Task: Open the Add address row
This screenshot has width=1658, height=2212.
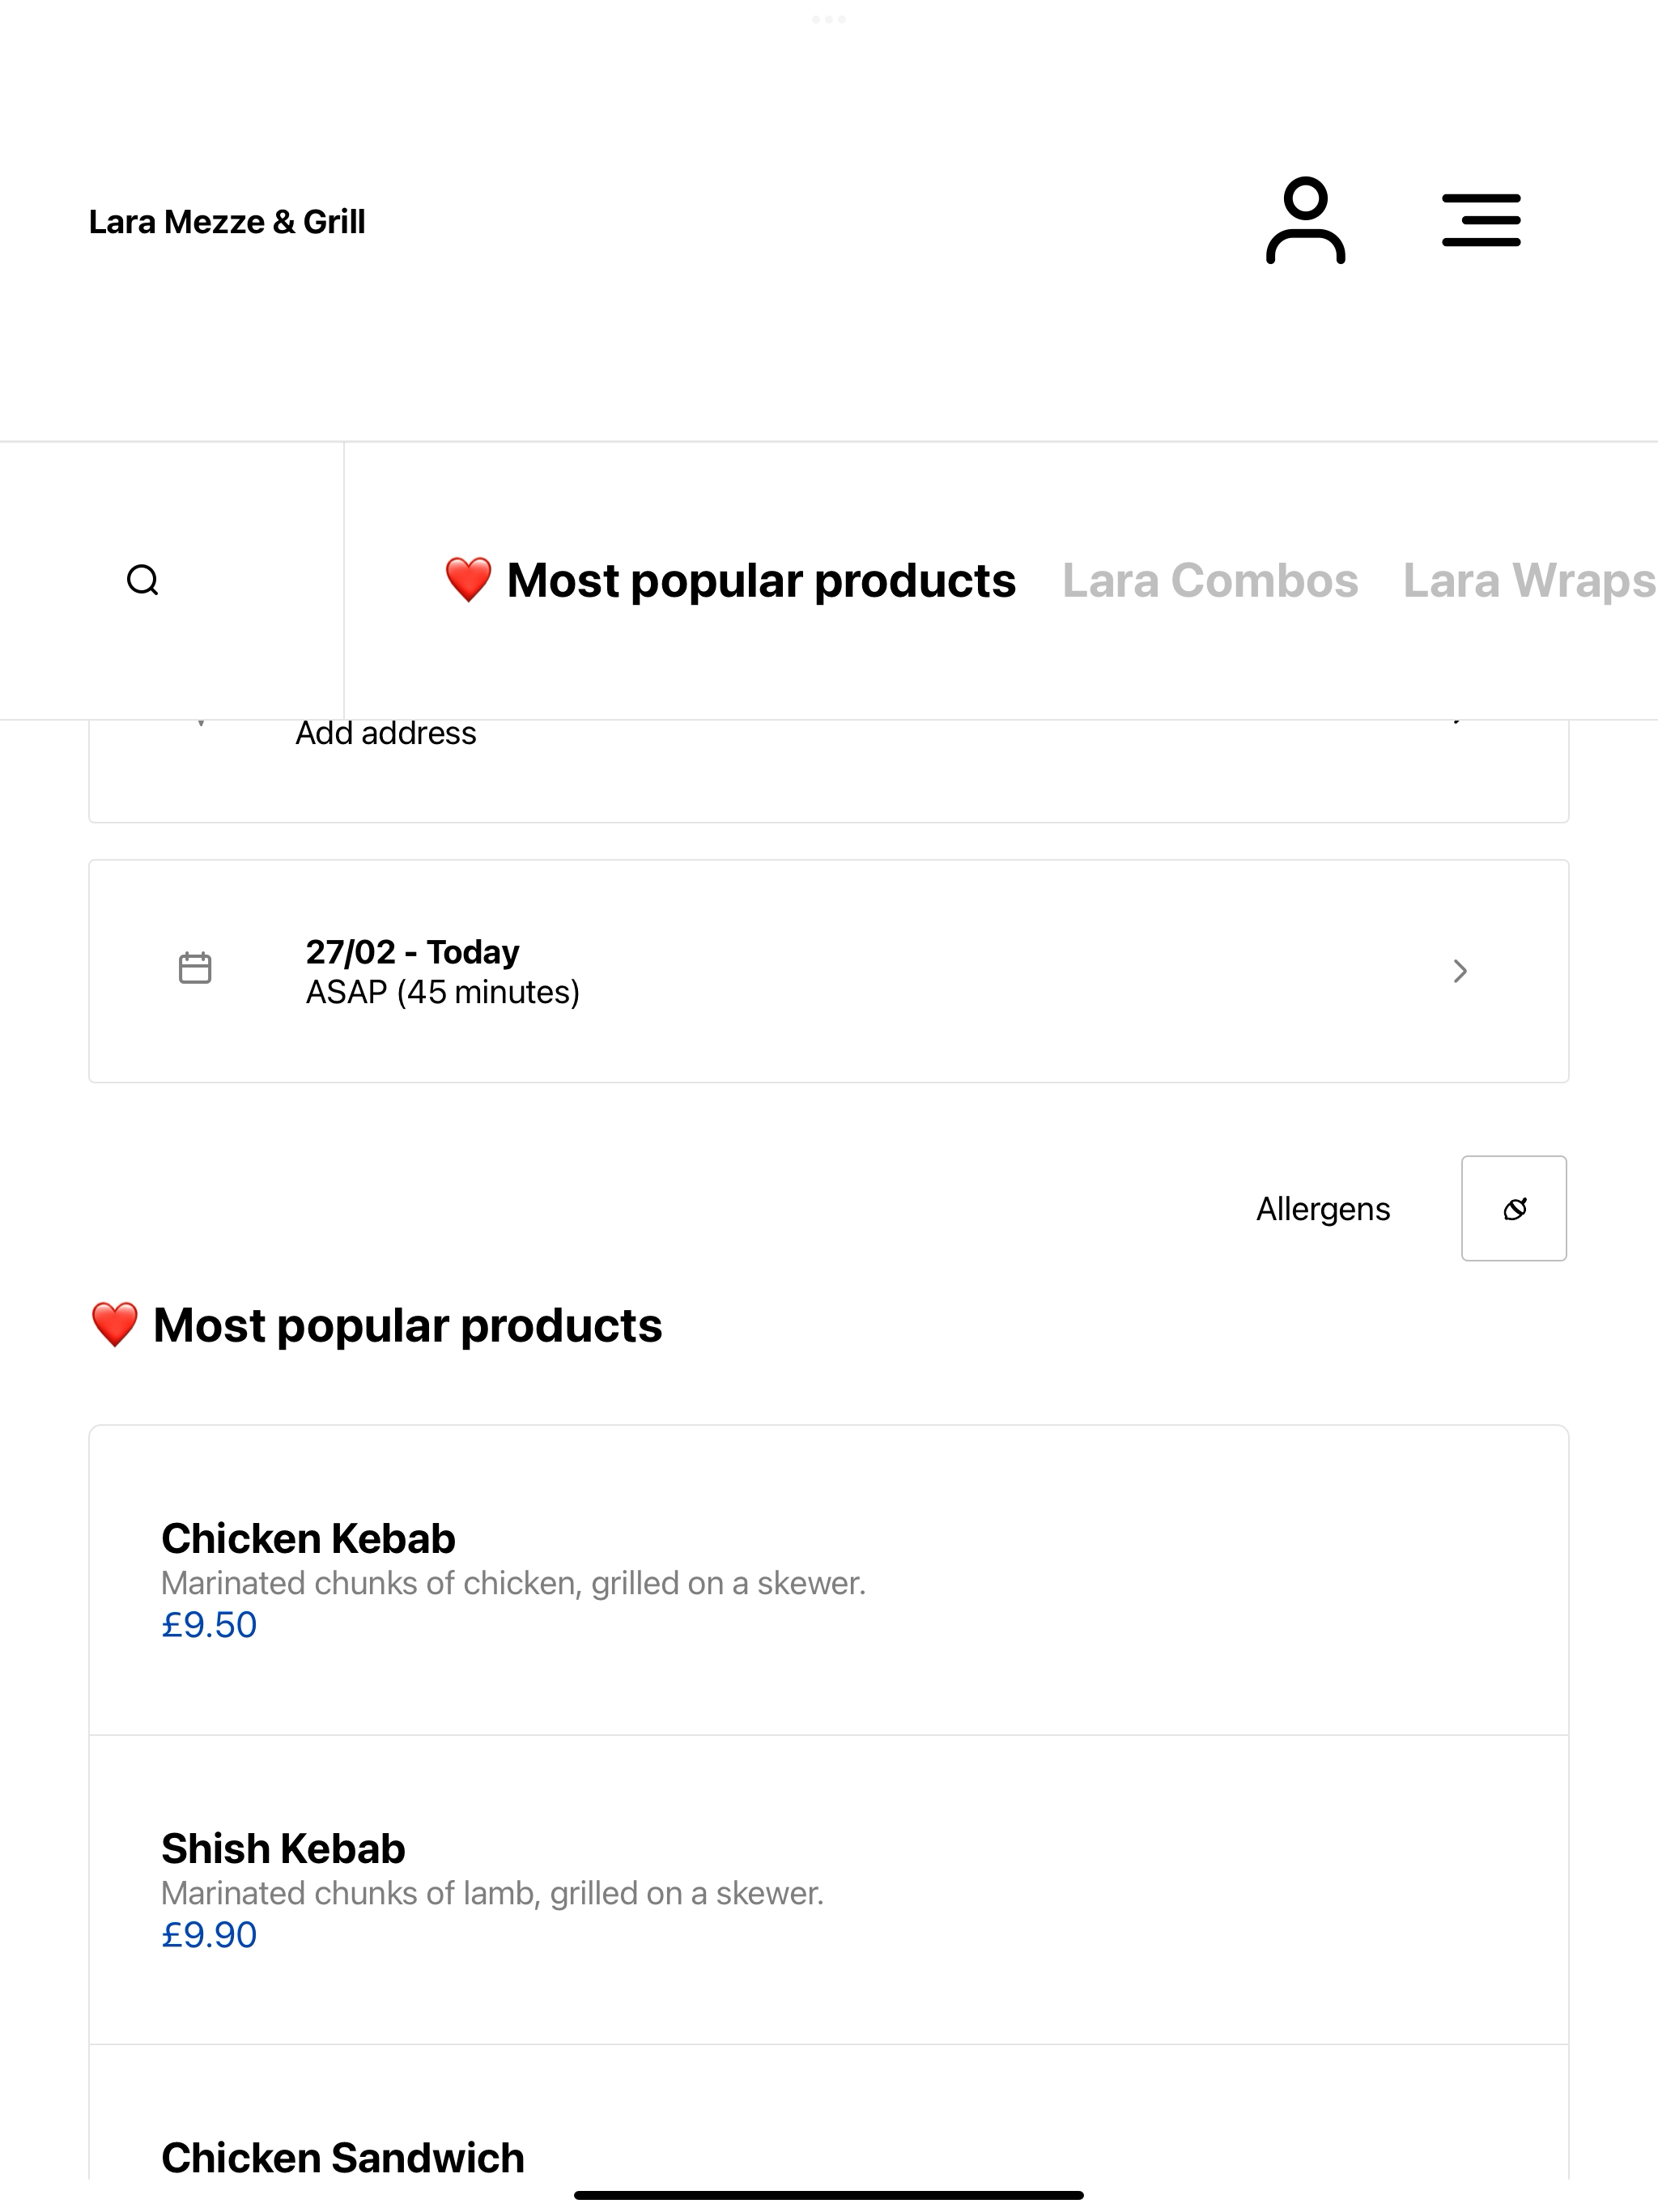Action: pos(829,770)
